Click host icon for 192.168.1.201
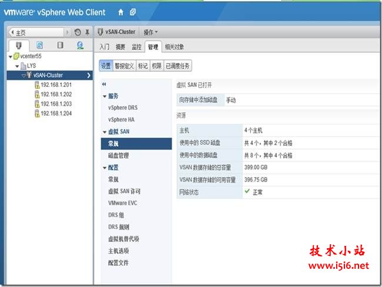 (x=37, y=85)
